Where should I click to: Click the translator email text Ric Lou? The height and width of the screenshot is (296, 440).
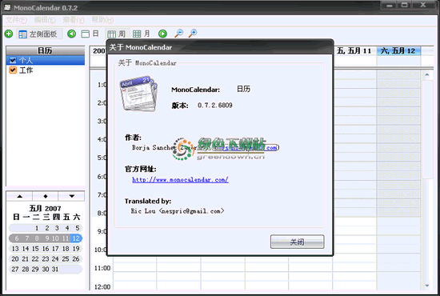[178, 211]
